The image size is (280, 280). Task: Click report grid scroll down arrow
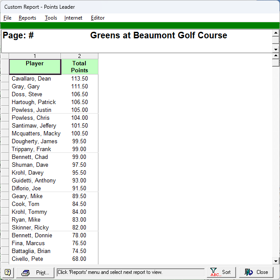point(275,260)
